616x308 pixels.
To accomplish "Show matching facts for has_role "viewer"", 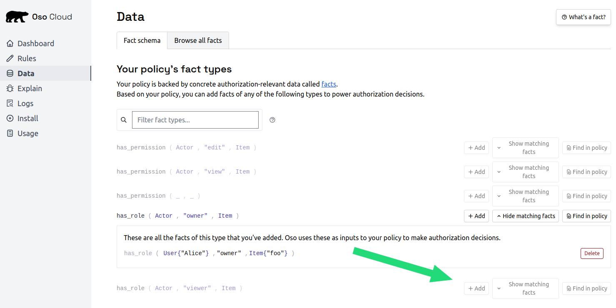I will pos(525,288).
